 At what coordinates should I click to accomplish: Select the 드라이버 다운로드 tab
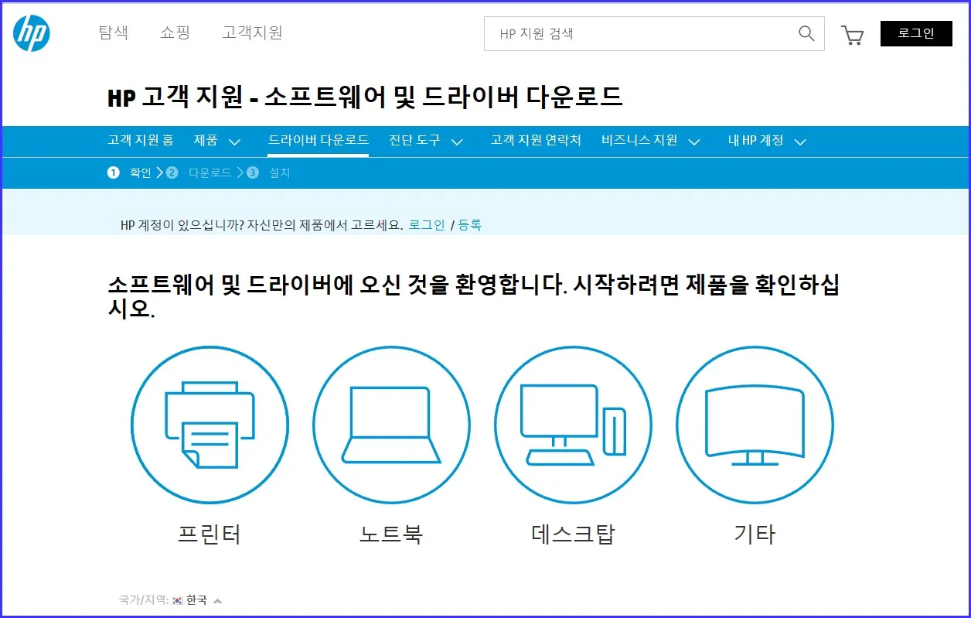point(318,140)
